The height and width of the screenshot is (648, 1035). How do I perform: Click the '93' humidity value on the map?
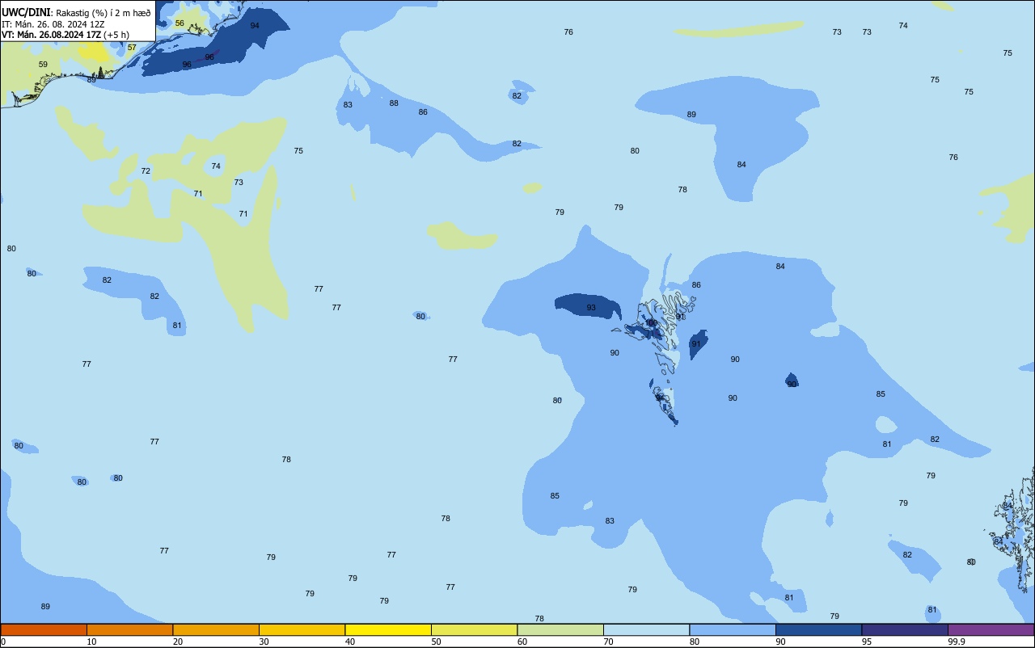591,308
